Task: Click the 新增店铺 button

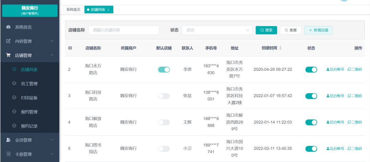Action: 318,30
